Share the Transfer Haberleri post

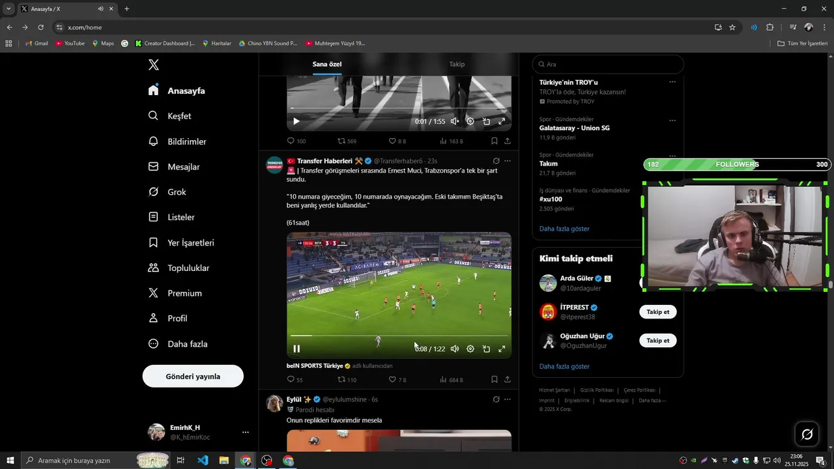pos(507,380)
